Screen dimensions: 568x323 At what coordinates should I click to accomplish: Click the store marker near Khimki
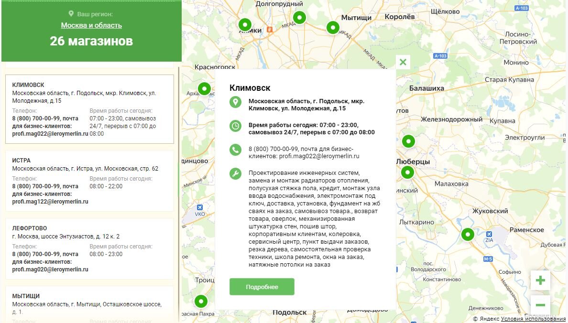click(x=245, y=25)
